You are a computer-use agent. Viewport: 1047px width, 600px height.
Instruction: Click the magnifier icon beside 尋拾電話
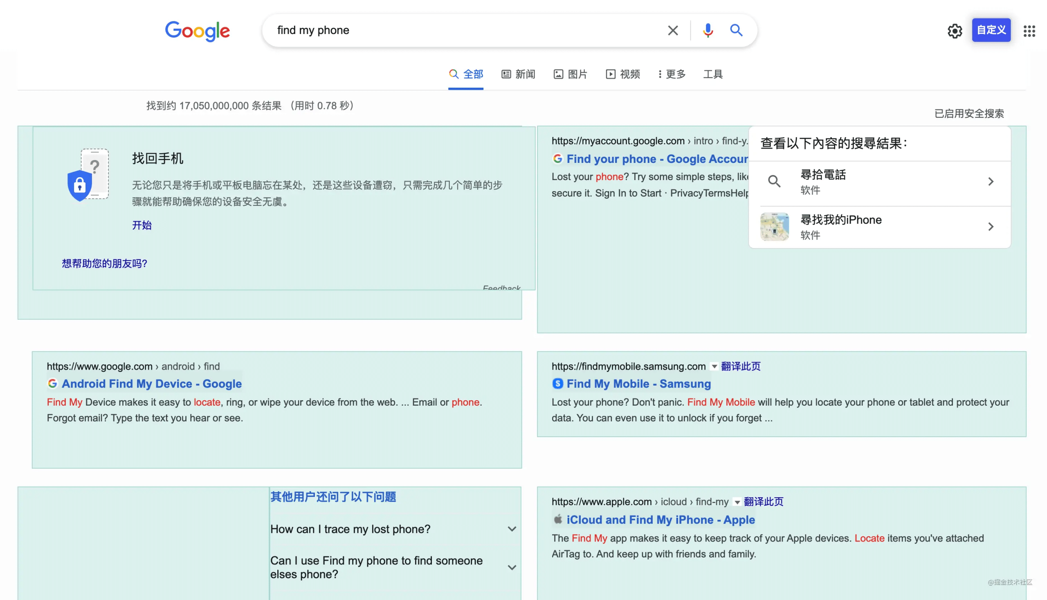point(774,181)
